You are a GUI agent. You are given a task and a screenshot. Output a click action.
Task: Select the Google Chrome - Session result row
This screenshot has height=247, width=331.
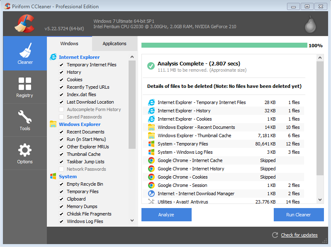(x=223, y=185)
